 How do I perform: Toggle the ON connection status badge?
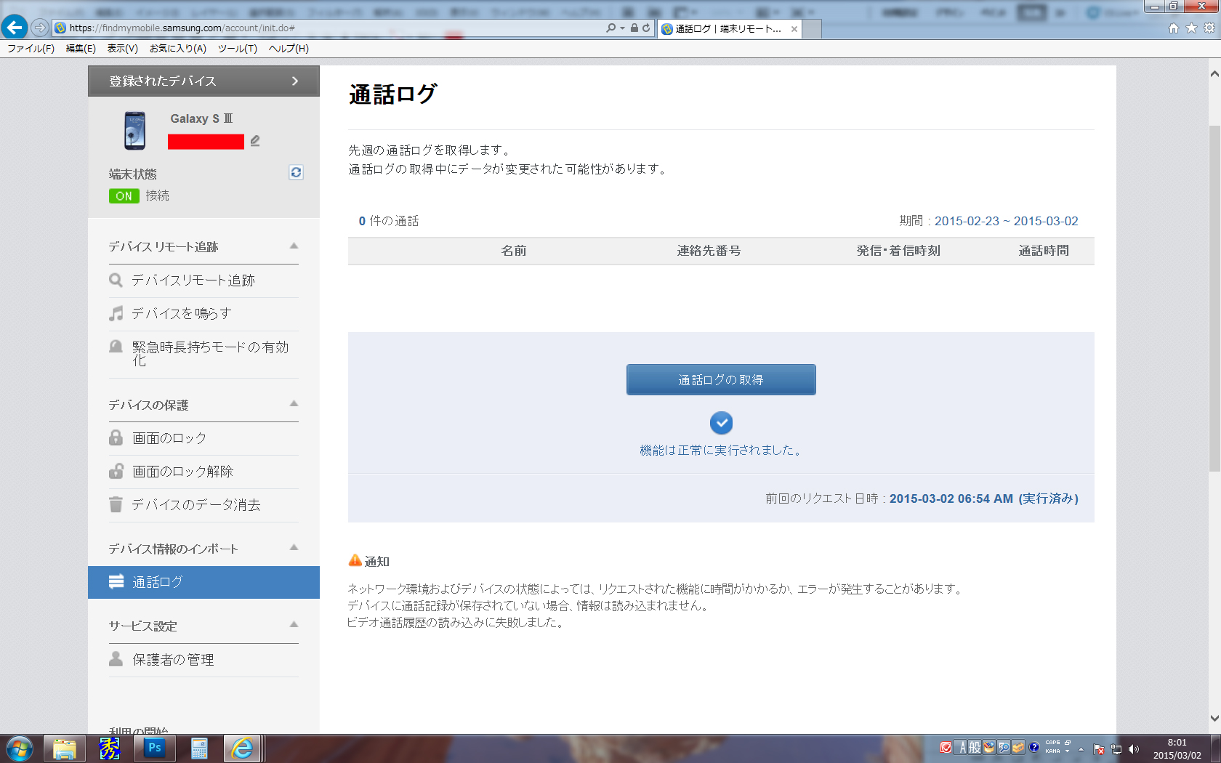click(124, 195)
